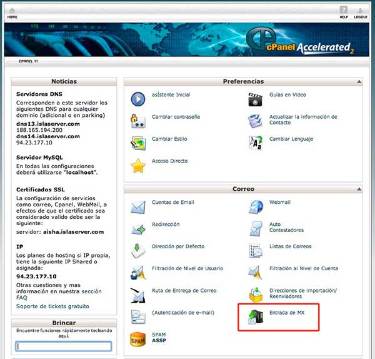Open the Cuentas de Email link
Image resolution: width=375 pixels, height=359 pixels.
point(173,202)
